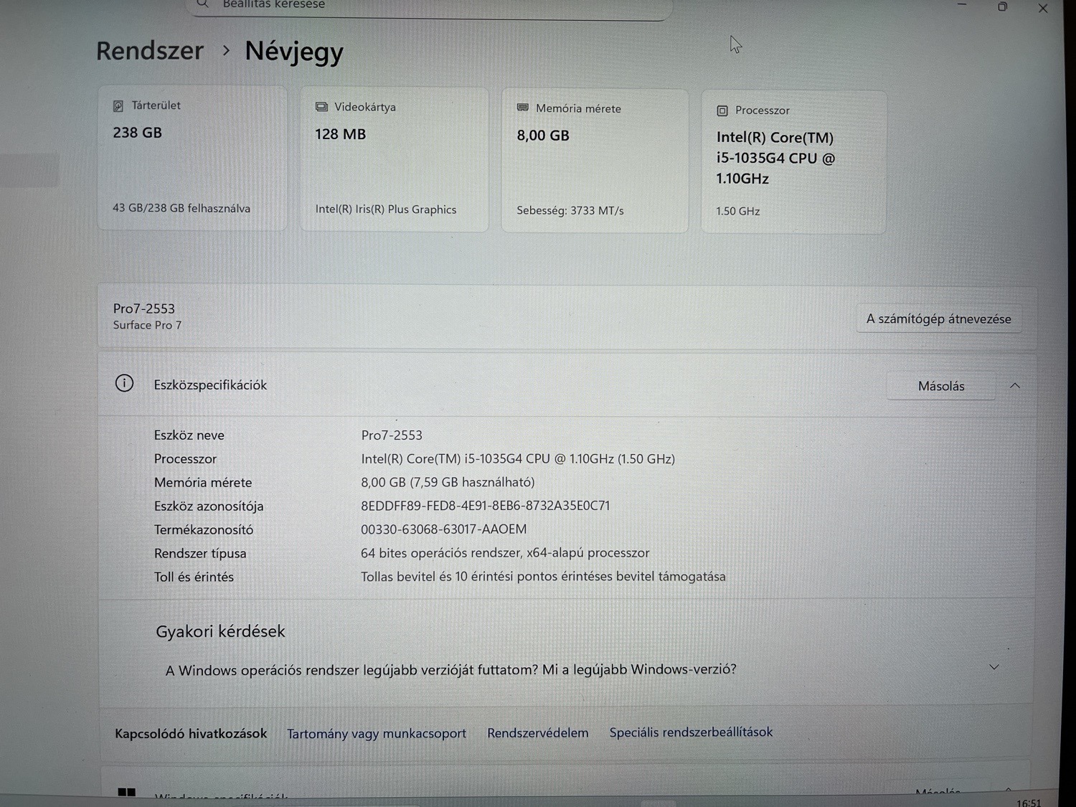Click the Névjegy page title

(294, 51)
